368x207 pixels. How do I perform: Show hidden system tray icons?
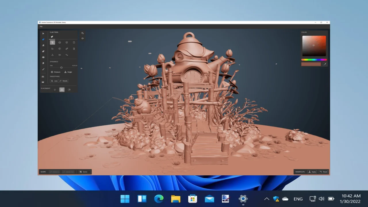click(267, 199)
